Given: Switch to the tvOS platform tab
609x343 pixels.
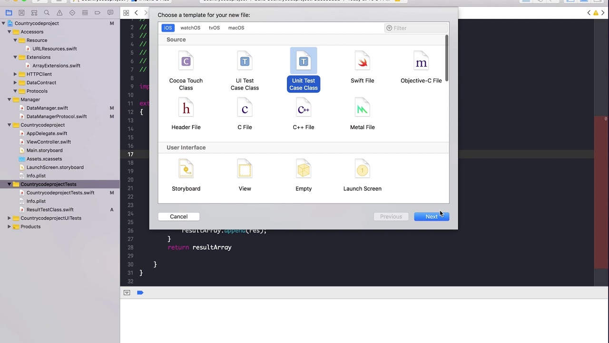Looking at the screenshot, I should [214, 28].
